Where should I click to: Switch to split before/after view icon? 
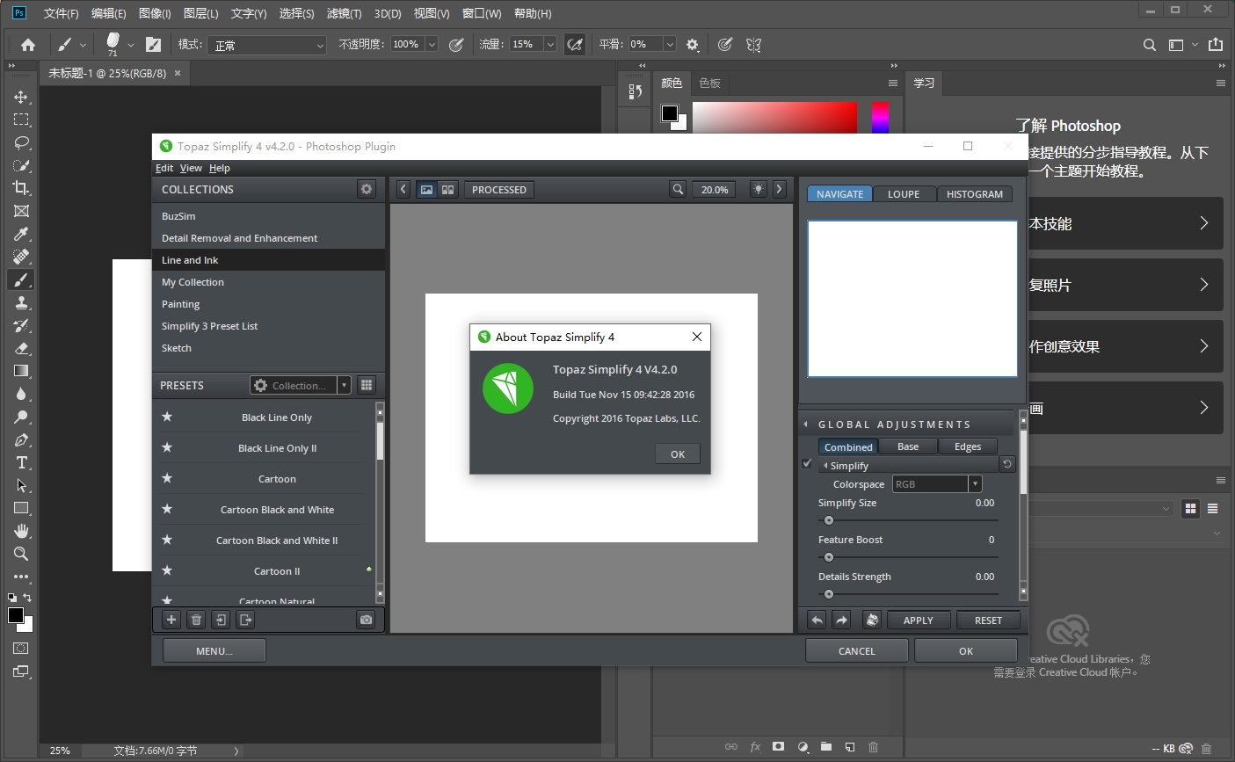[447, 189]
